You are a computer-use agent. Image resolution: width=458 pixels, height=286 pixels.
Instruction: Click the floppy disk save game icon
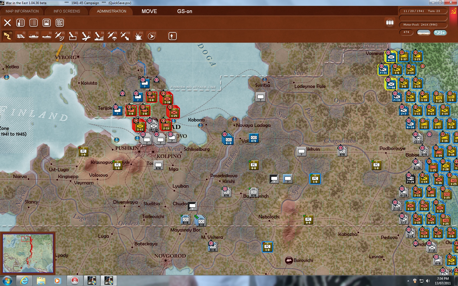47,23
